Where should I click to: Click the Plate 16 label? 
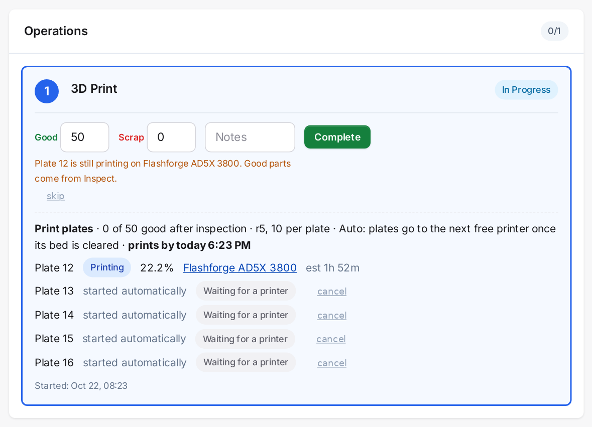click(54, 362)
